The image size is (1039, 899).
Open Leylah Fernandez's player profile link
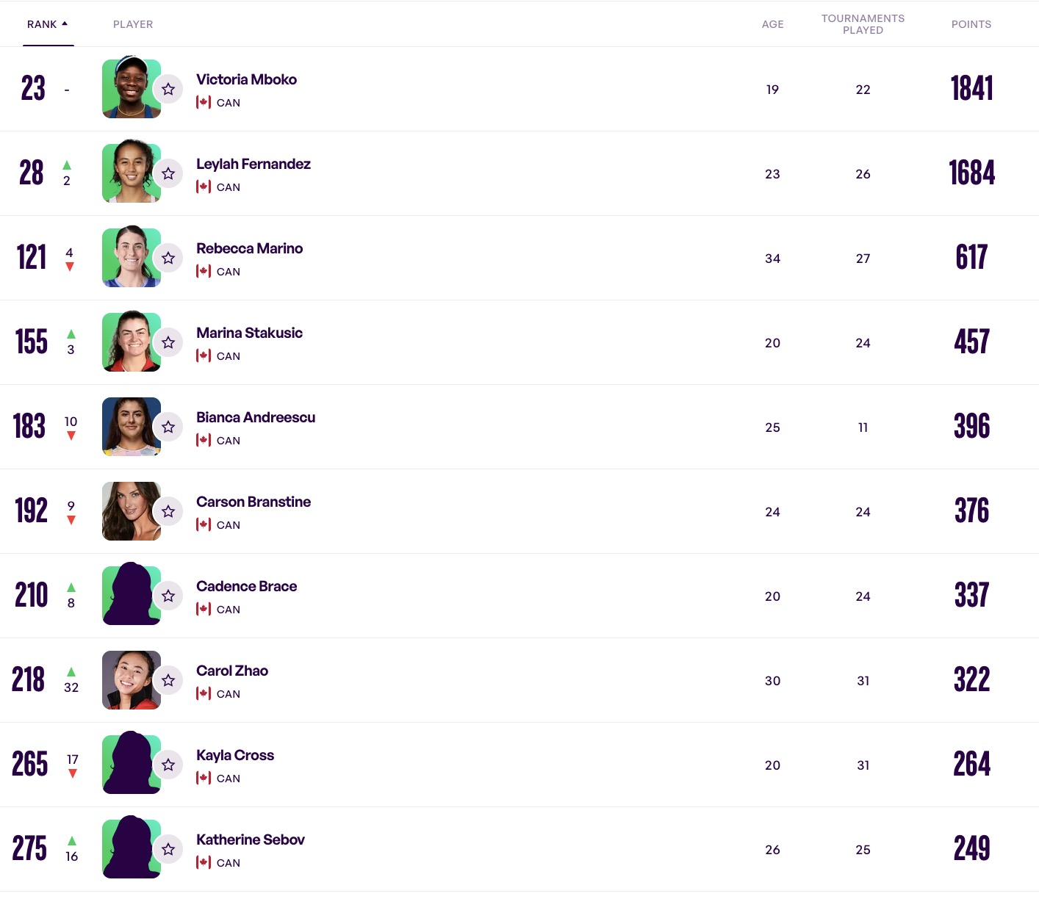(x=253, y=164)
